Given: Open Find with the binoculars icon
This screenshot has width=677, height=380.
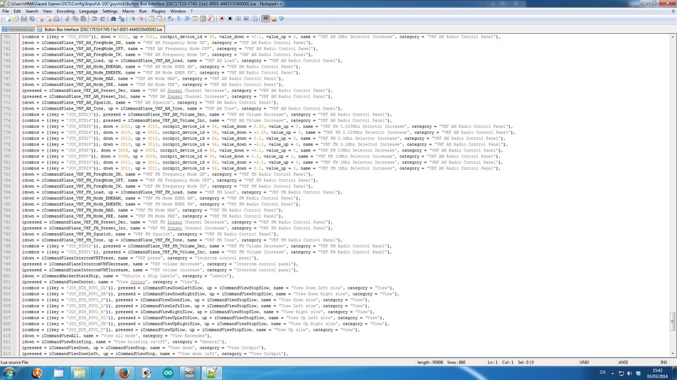Looking at the screenshot, I should click(x=113, y=19).
